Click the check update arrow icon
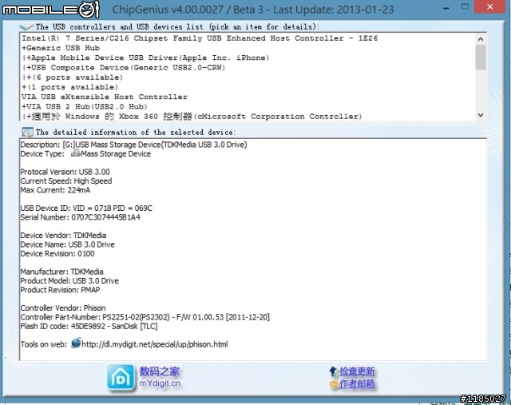The image size is (511, 405). (334, 371)
